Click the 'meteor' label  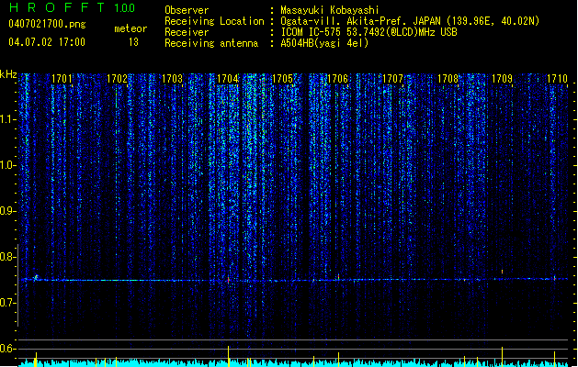[130, 28]
